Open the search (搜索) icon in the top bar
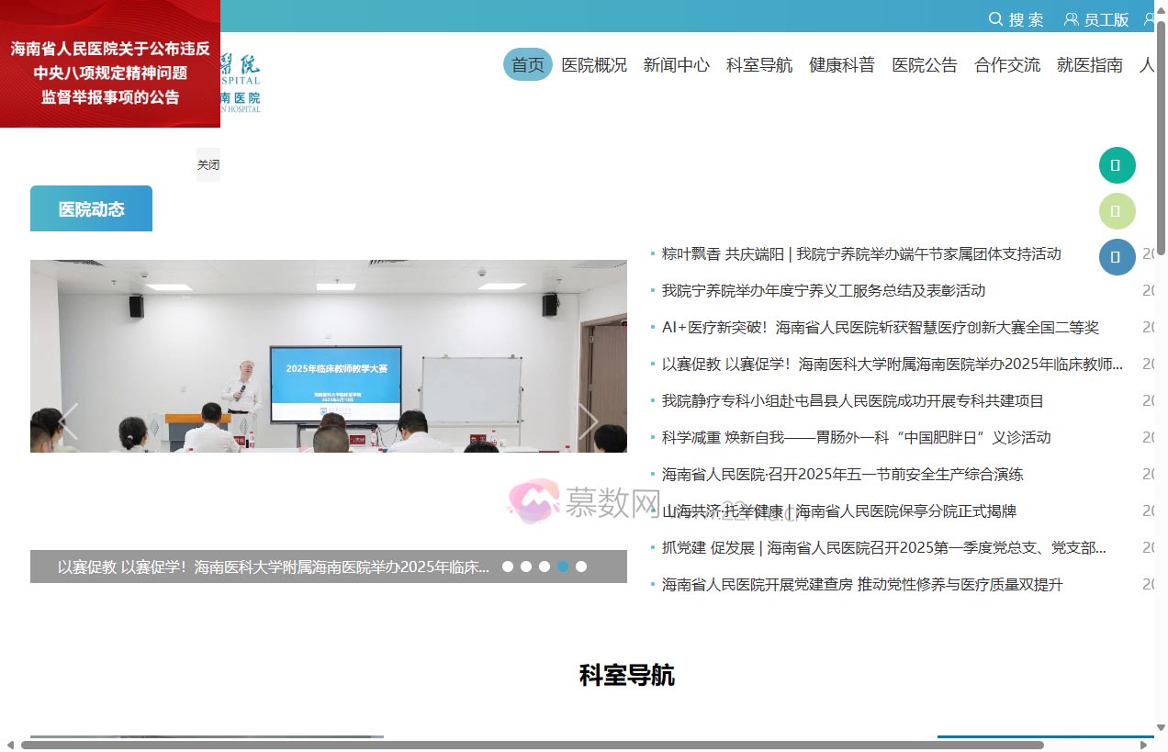 click(1017, 19)
